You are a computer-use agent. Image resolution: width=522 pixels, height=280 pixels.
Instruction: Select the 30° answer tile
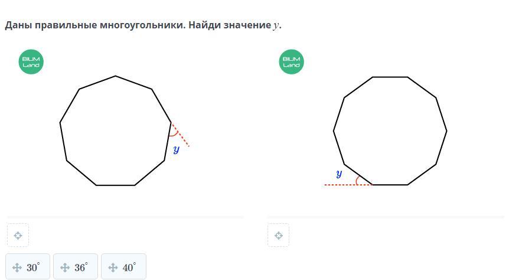pos(28,267)
